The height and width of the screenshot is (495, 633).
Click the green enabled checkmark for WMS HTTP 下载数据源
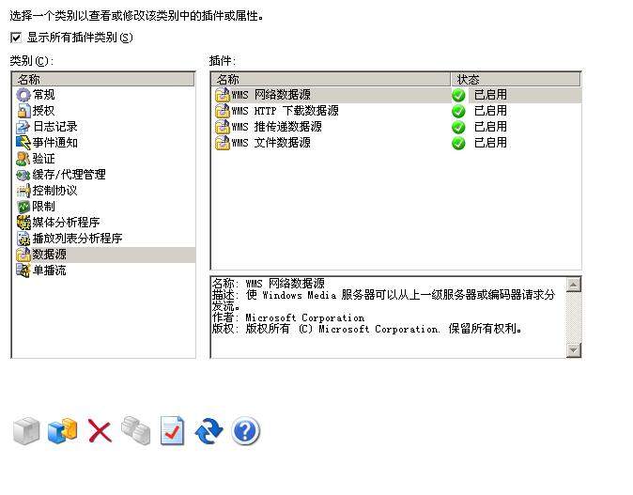click(x=458, y=111)
